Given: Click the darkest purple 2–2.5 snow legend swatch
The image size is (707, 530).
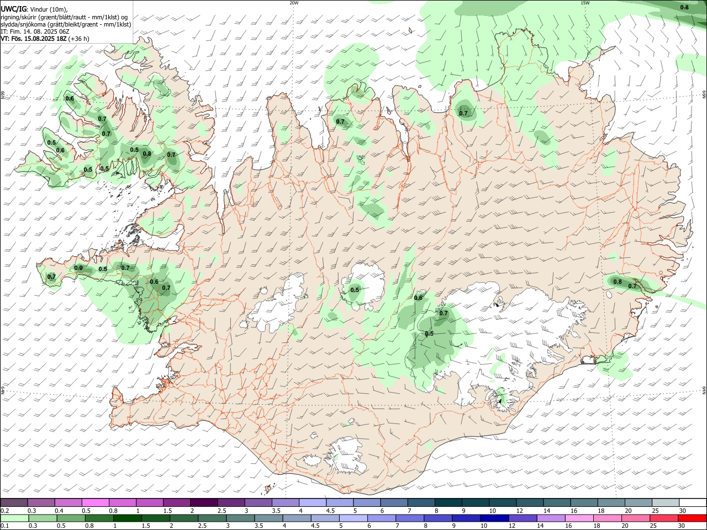Looking at the screenshot, I should [x=203, y=502].
